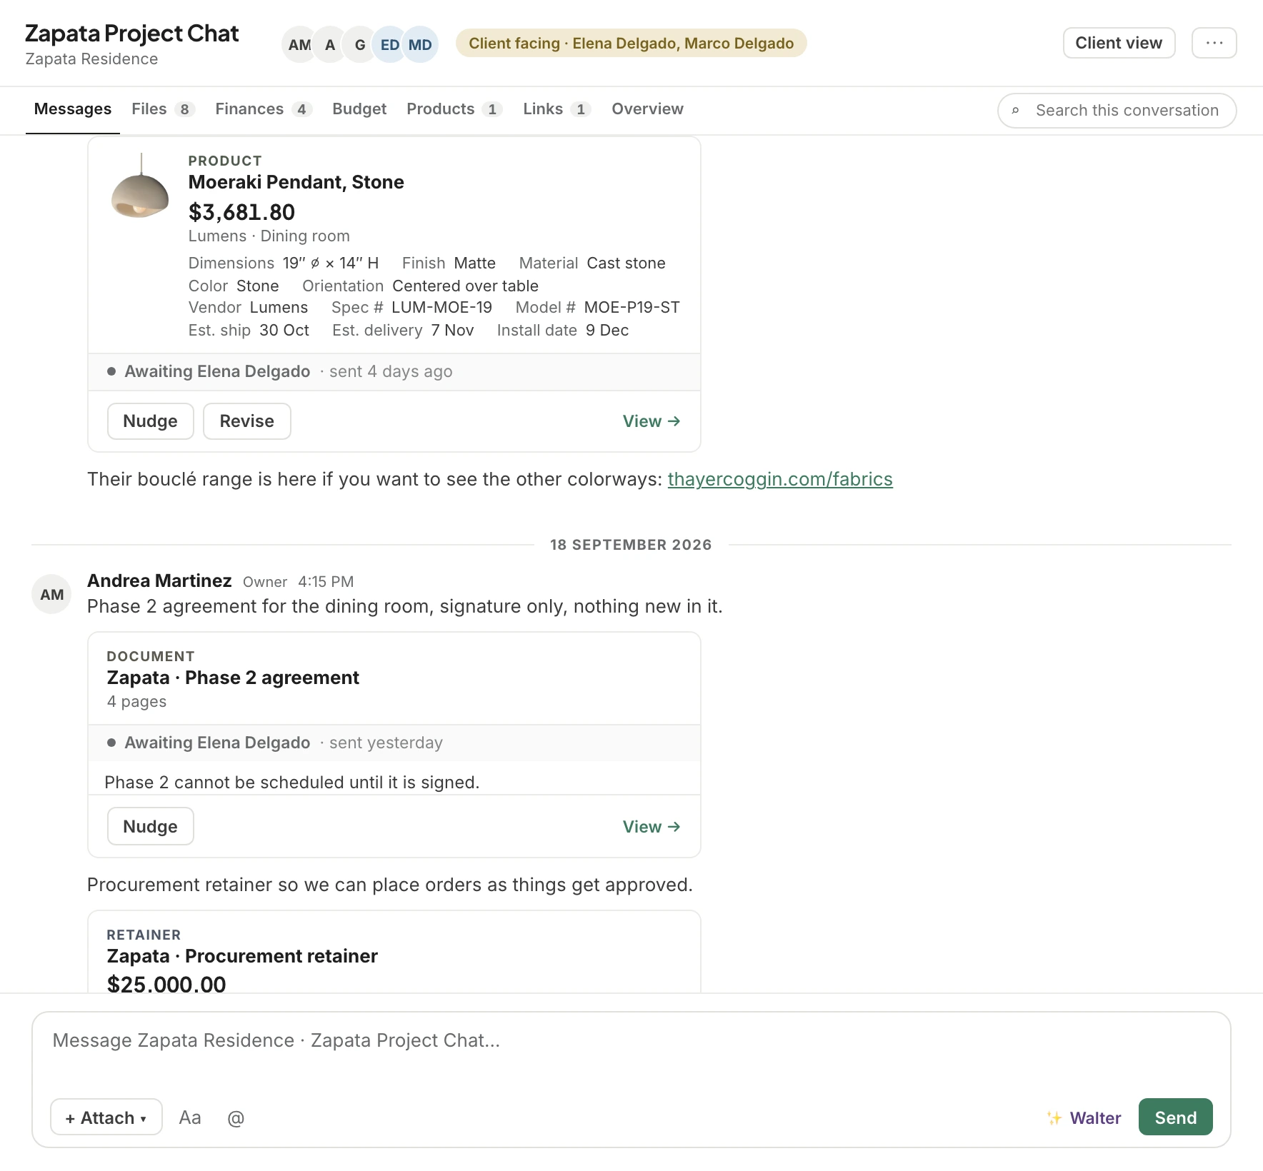1263x1171 pixels.
Task: Click the Awaiting Elena Delgado status sent yesterday
Action: [x=275, y=743]
